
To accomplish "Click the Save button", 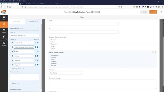I will pos(153,12).
